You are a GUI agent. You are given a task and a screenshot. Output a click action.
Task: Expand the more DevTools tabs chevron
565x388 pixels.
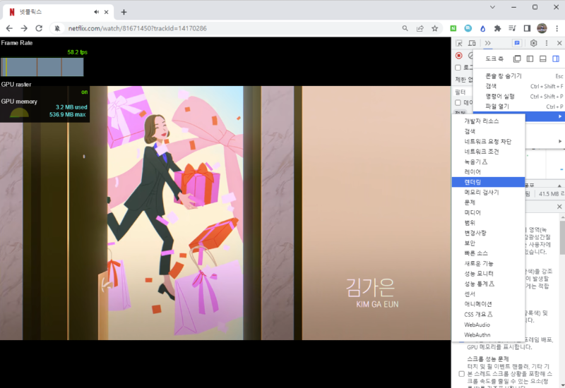coord(487,43)
